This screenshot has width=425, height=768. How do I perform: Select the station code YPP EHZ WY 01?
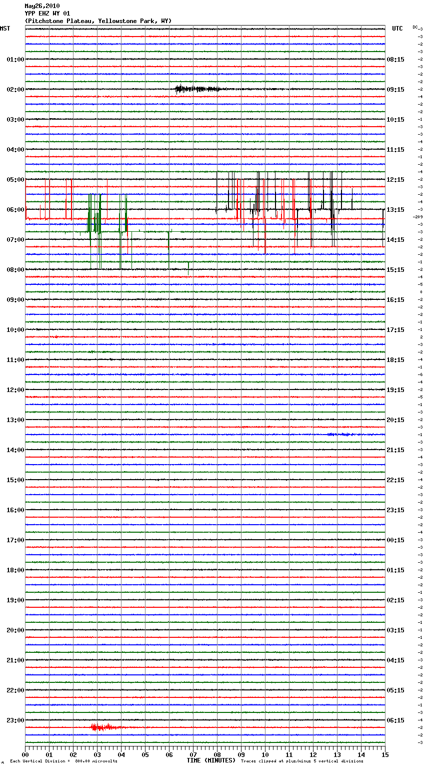[47, 14]
